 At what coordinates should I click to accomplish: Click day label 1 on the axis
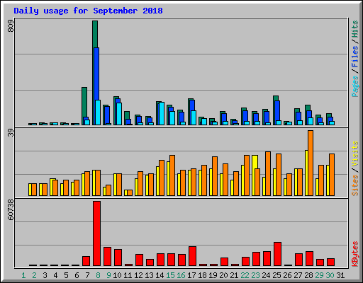[x=23, y=275]
